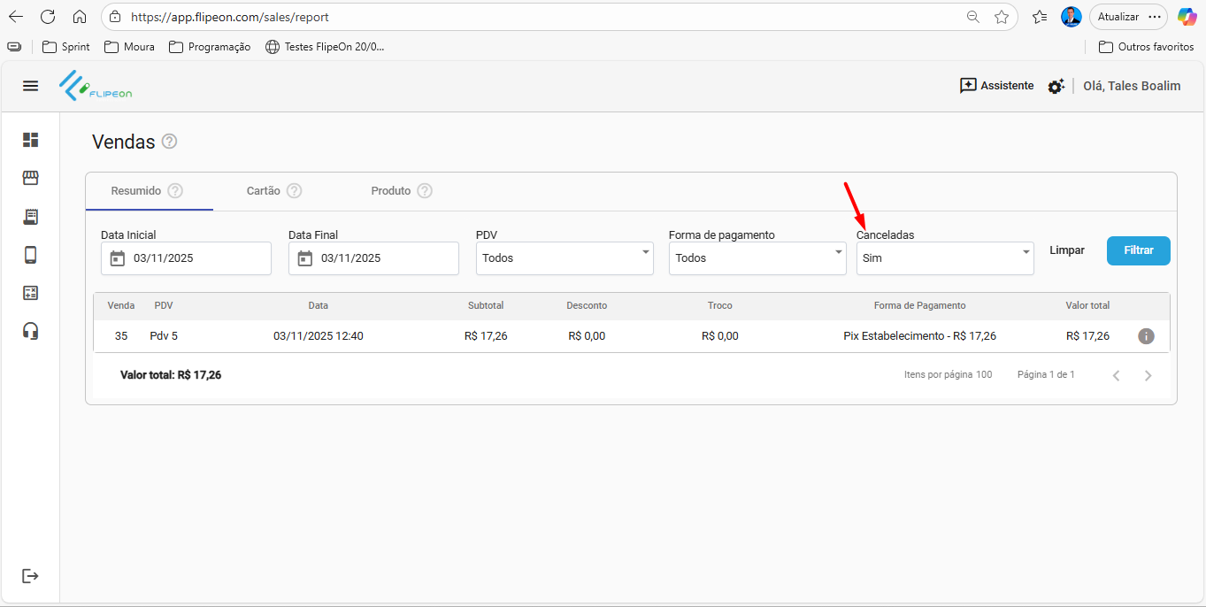The height and width of the screenshot is (607, 1206).
Task: Click the browser refresh button
Action: [x=48, y=17]
